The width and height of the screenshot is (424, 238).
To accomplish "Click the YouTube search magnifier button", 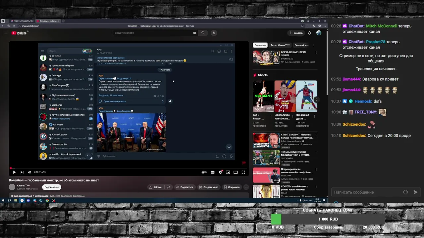I will (x=203, y=33).
